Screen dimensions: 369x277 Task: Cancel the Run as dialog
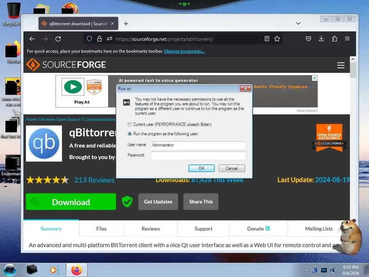point(232,168)
